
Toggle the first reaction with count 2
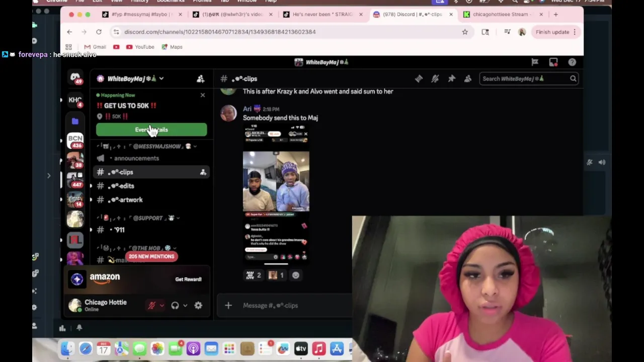coord(254,275)
